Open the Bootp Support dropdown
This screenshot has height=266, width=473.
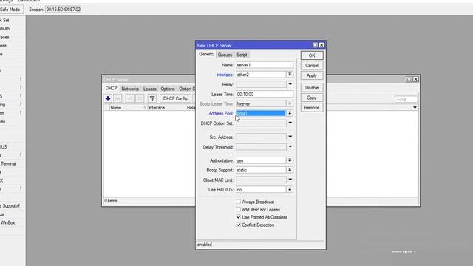tap(290, 170)
